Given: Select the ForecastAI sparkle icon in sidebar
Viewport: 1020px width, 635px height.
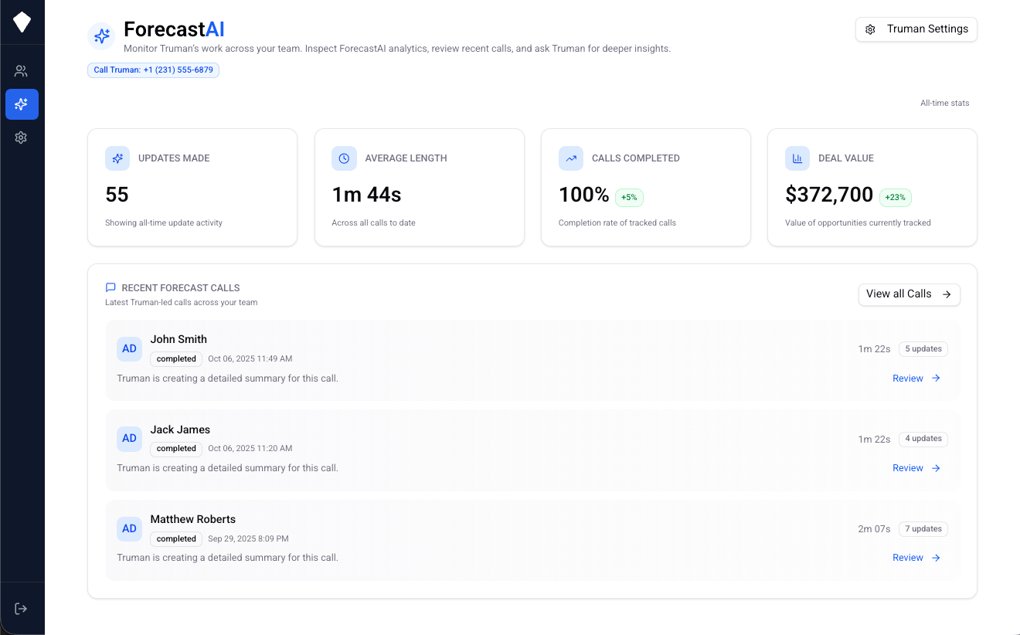Looking at the screenshot, I should pyautogui.click(x=22, y=104).
